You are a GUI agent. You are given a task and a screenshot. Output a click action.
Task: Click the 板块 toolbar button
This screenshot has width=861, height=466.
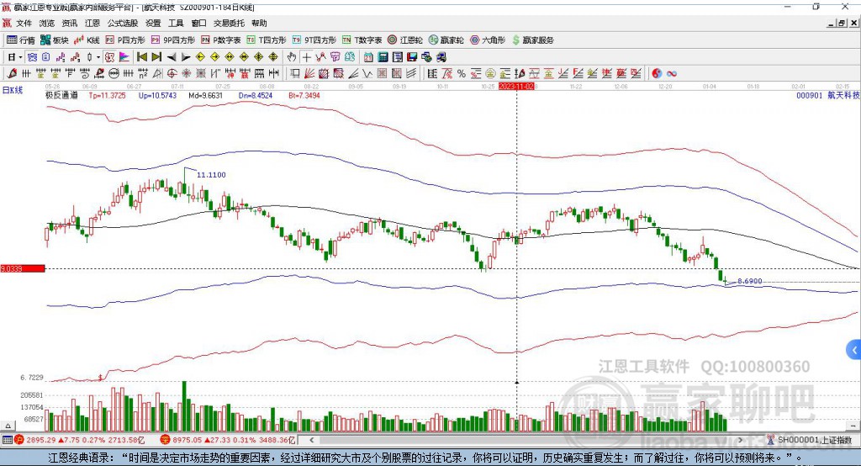coord(54,40)
